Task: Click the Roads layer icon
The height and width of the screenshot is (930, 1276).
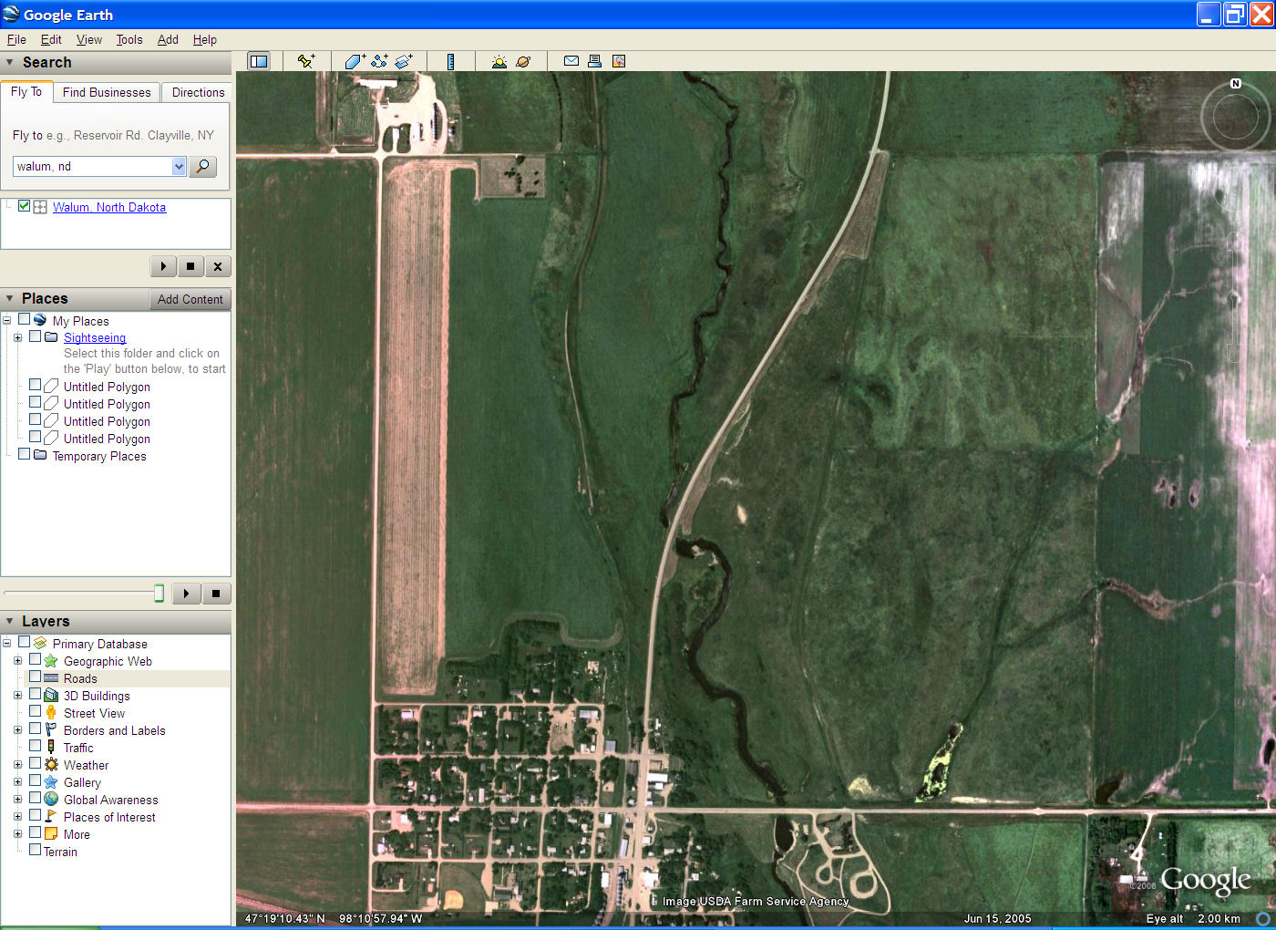Action: coord(51,678)
